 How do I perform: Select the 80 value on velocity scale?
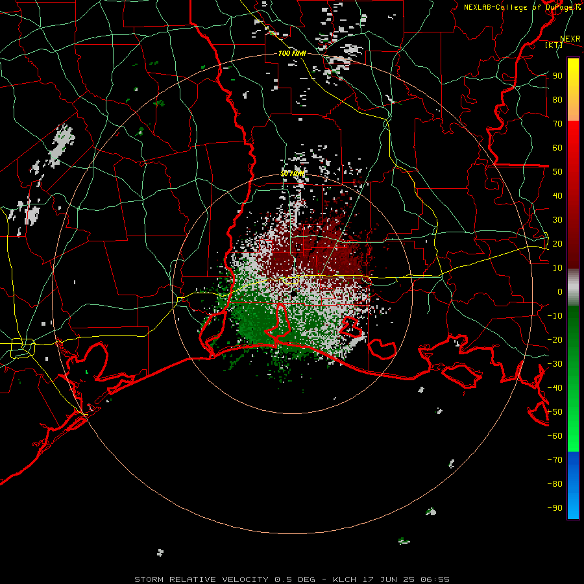(x=557, y=100)
